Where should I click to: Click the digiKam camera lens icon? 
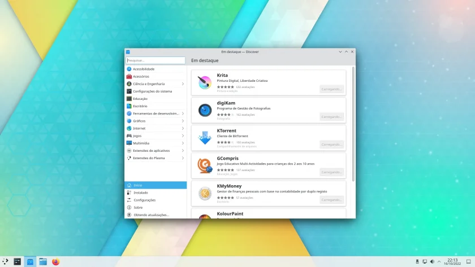coord(205,110)
